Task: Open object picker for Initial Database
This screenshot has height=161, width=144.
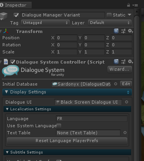Action: point(115,84)
